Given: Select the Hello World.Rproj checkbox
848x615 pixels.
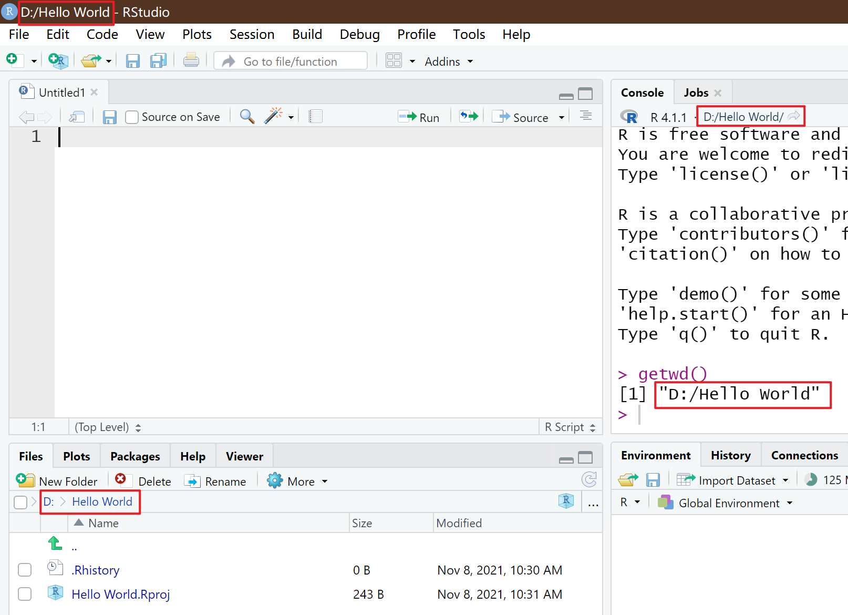Looking at the screenshot, I should point(25,594).
